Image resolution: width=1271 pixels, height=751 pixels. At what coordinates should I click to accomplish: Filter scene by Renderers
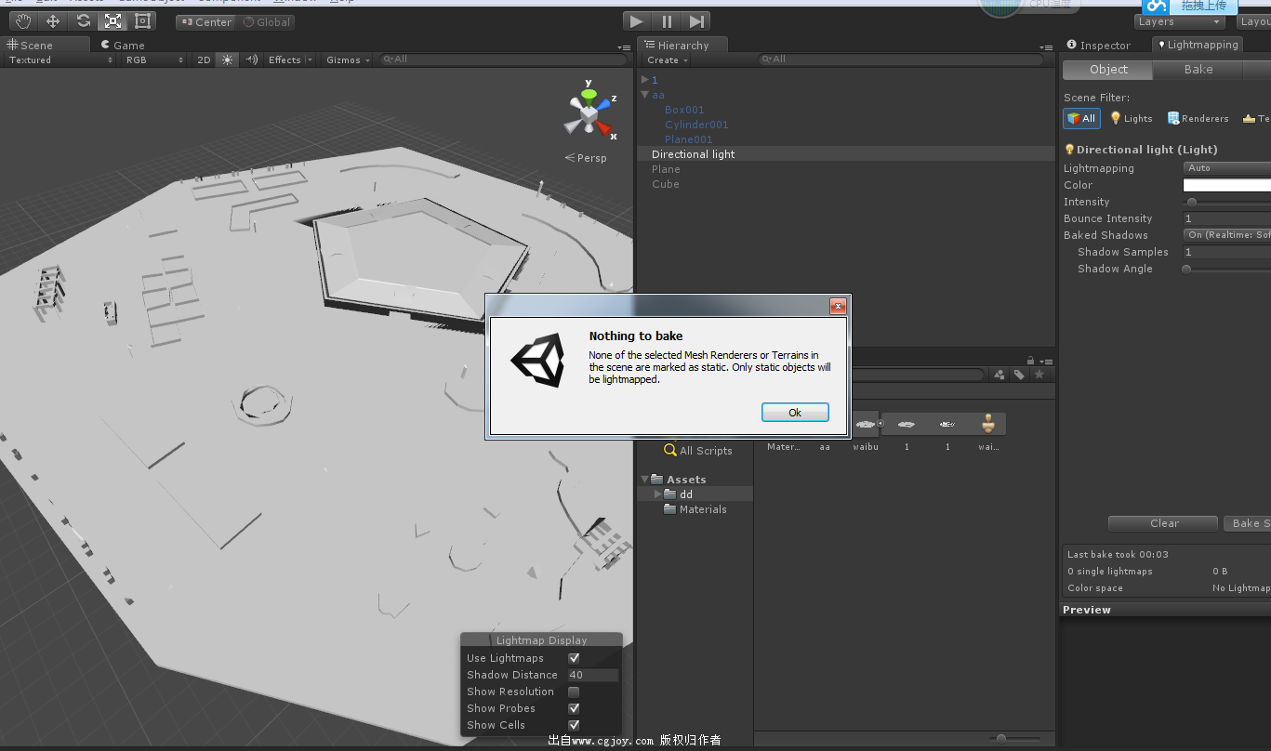click(x=1198, y=118)
